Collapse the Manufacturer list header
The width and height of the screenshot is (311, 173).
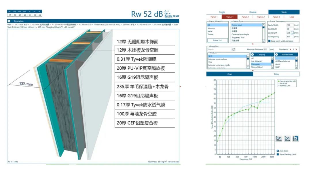tap(277, 54)
